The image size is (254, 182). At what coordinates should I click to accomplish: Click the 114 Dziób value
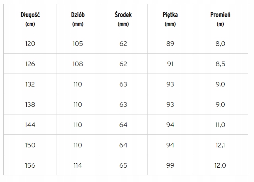78,165
